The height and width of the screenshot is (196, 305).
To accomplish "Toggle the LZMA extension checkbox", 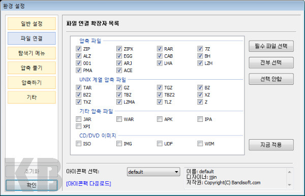I will 119,102.
